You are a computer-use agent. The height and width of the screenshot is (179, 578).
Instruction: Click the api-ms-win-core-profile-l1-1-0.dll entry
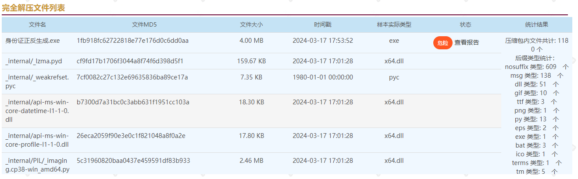click(x=37, y=140)
